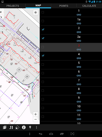Uncheck the box for point 2a

tap(43, 38)
